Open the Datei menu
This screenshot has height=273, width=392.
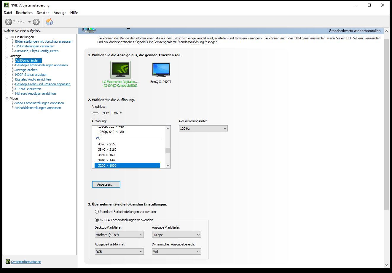pos(8,13)
